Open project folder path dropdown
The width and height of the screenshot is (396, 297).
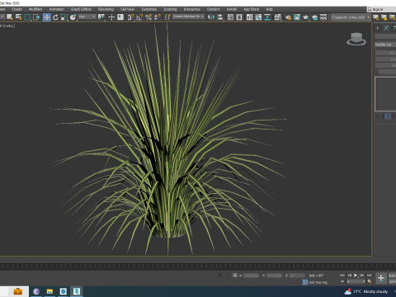(x=351, y=17)
